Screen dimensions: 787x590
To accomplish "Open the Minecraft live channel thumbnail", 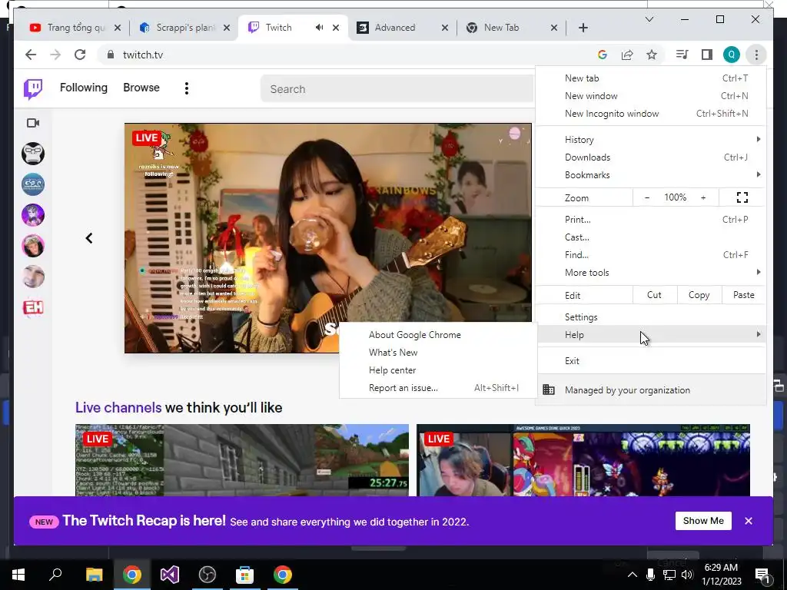I will pyautogui.click(x=242, y=460).
